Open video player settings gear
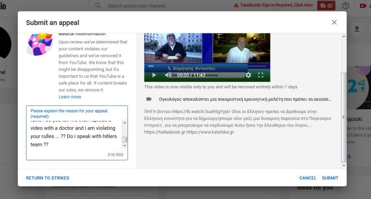This screenshot has height=199, width=371. (x=248, y=75)
